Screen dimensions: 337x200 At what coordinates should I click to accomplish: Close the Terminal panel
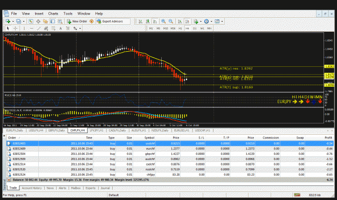point(4,135)
